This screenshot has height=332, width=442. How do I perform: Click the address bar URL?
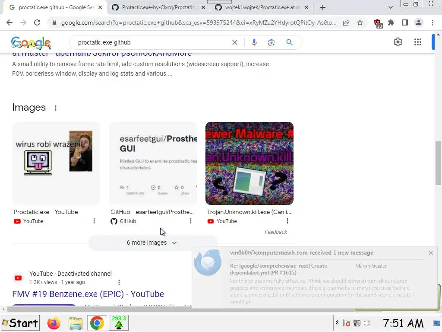tap(199, 22)
